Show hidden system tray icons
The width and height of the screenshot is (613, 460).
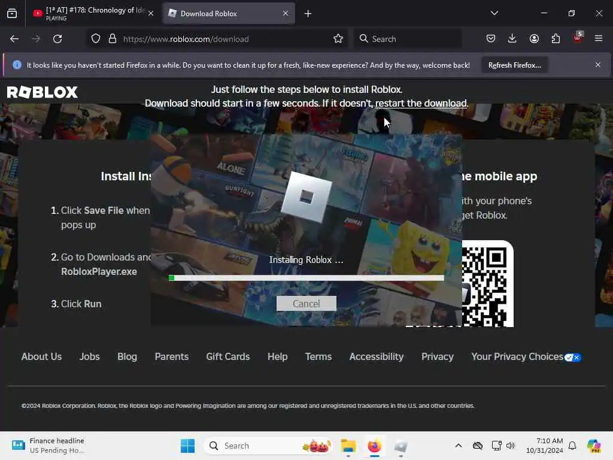pos(459,446)
